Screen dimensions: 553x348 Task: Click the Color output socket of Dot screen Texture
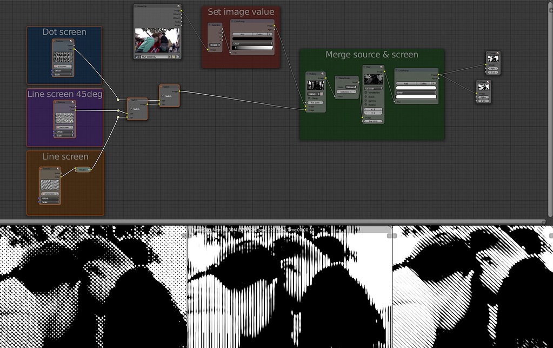[x=74, y=49]
